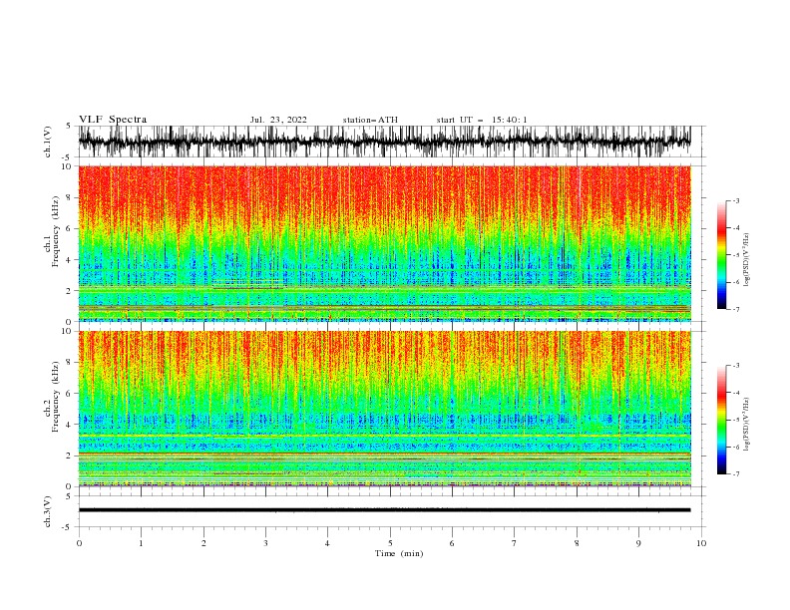This screenshot has width=790, height=610.
Task: Click the "ch.3(V)" axis label
Action: pyautogui.click(x=48, y=511)
